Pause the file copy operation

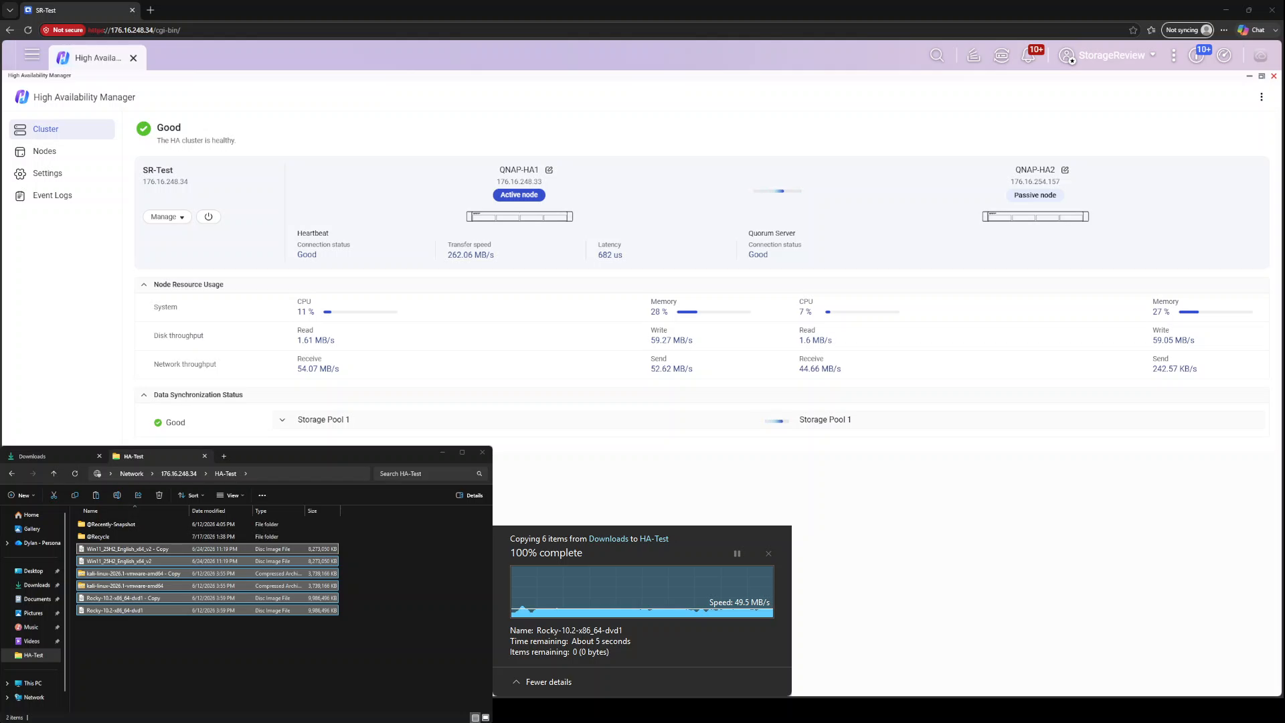[737, 554]
